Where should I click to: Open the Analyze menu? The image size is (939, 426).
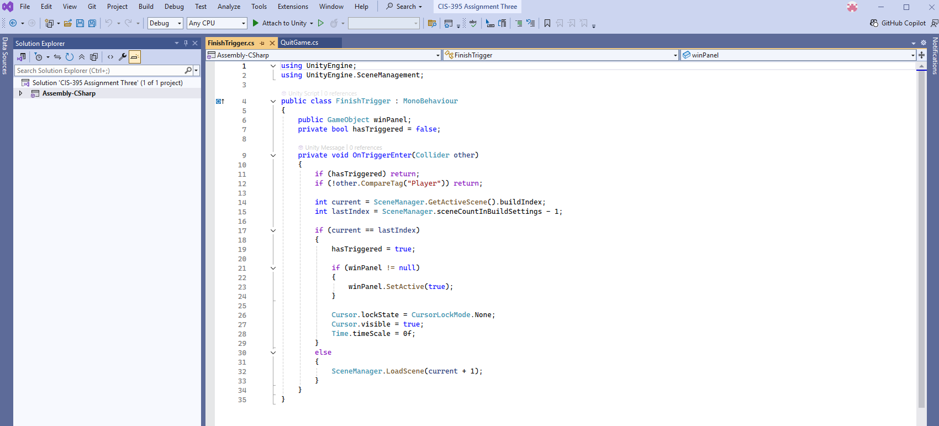pyautogui.click(x=229, y=7)
